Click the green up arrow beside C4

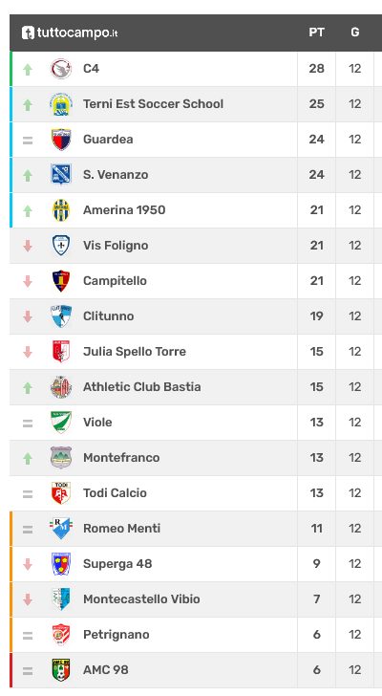pyautogui.click(x=28, y=69)
